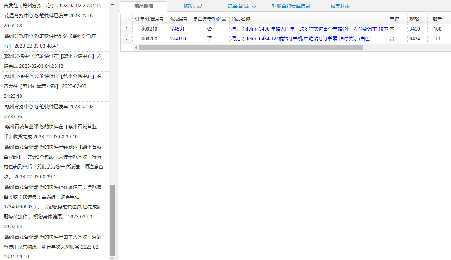Click the 单位 column header
The height and width of the screenshot is (260, 451).
(398, 19)
